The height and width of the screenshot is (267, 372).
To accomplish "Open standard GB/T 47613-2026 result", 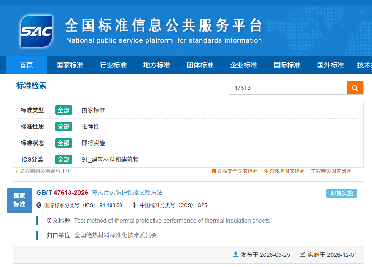I will tap(62, 193).
